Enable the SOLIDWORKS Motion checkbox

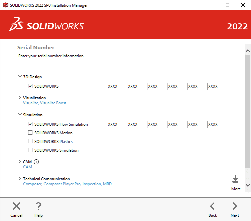[x=30, y=133]
